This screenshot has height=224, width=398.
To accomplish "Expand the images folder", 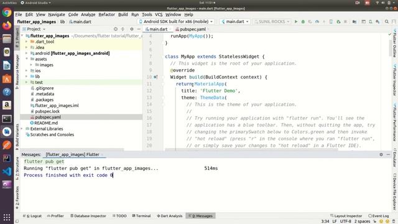I will [31, 65].
